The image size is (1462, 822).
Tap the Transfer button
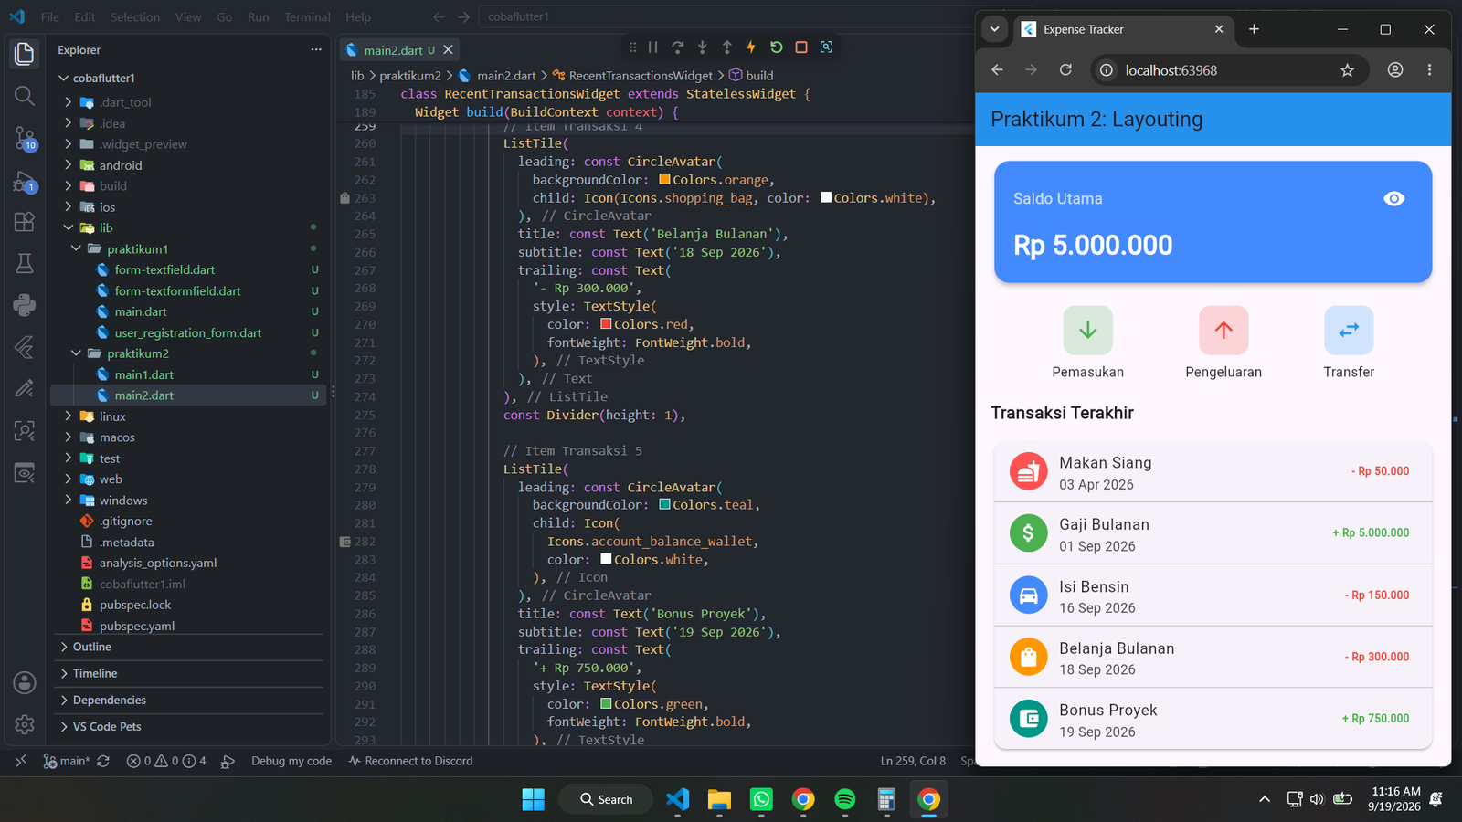pos(1349,342)
